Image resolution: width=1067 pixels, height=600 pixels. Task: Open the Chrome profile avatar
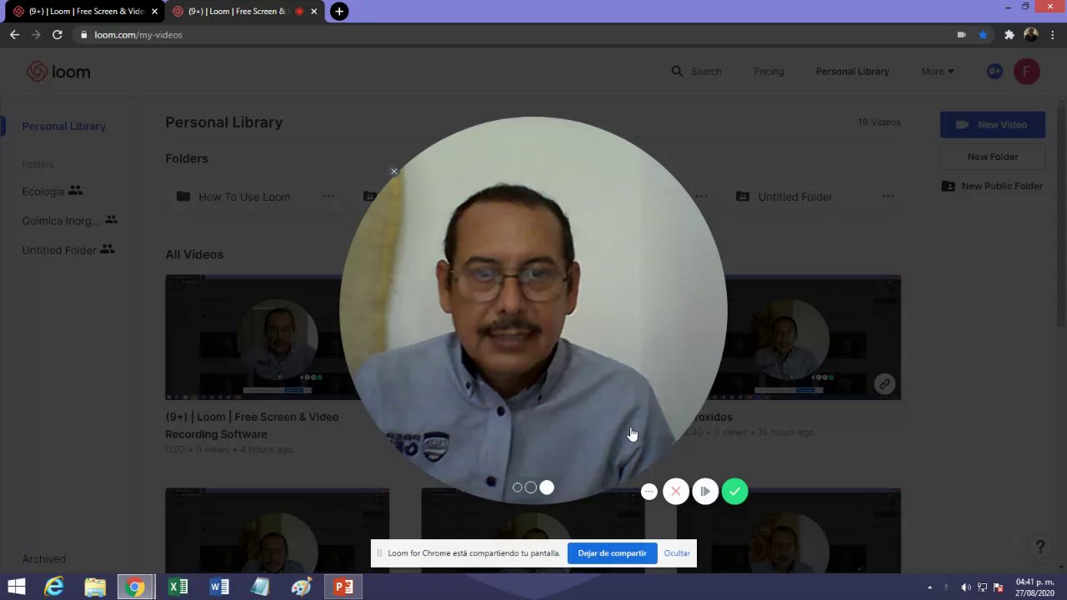coord(1031,35)
